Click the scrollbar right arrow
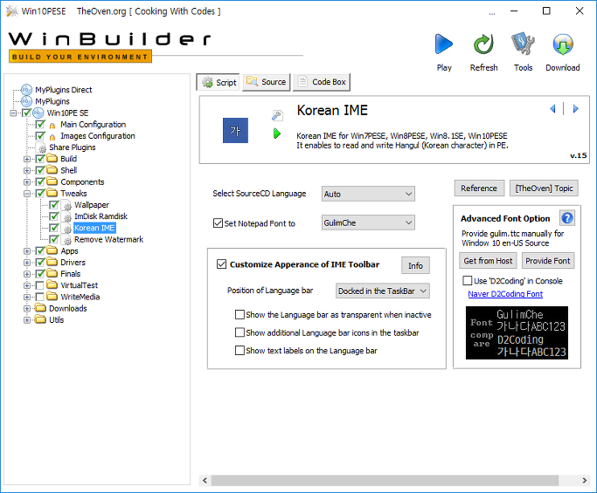The image size is (597, 493). [x=585, y=481]
